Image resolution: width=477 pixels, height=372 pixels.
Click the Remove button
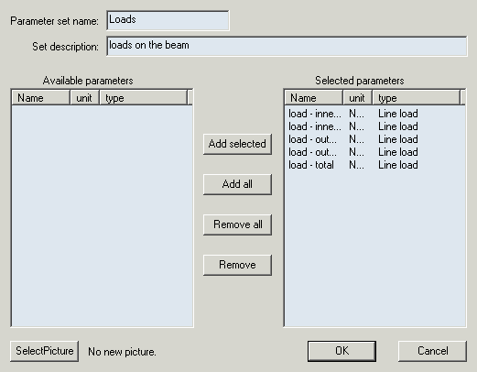coord(237,265)
